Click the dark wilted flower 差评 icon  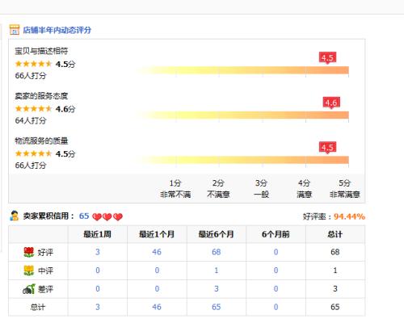point(29,289)
